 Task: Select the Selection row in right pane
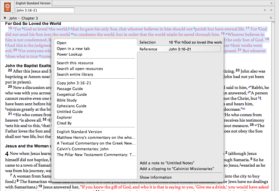click(179, 42)
